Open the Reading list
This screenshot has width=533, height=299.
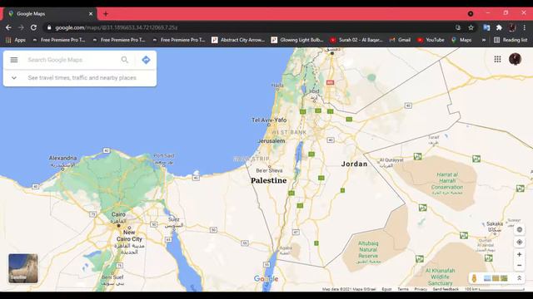point(511,40)
